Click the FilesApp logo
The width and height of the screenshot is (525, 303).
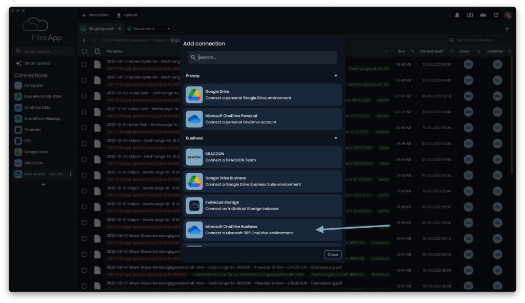(42, 29)
